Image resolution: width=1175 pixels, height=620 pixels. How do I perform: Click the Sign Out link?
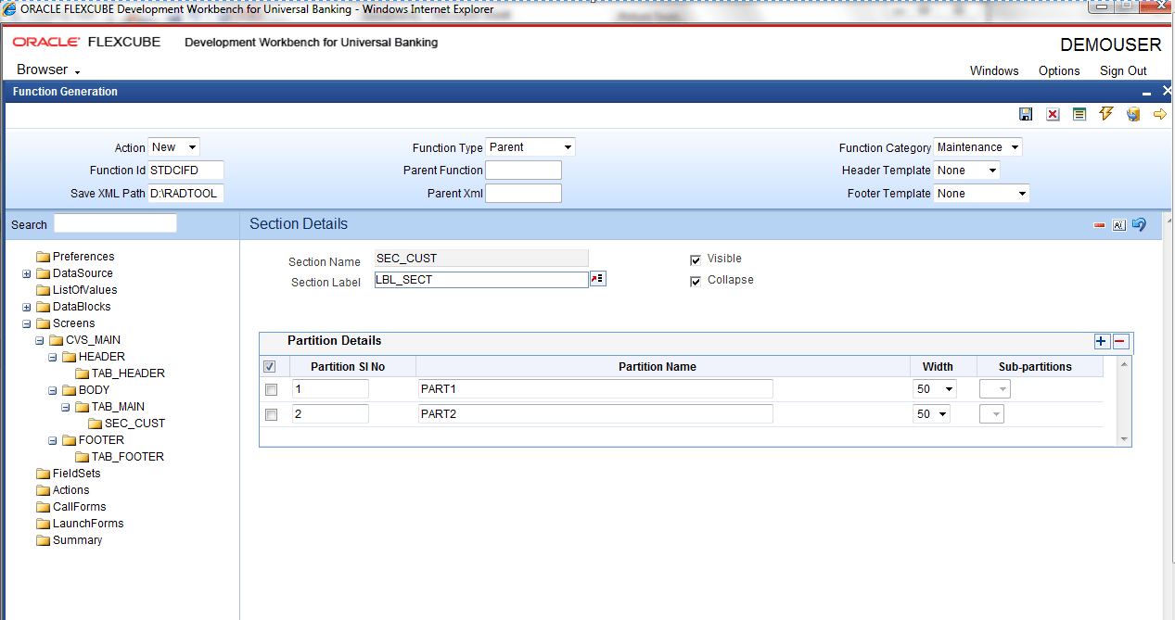(1123, 70)
